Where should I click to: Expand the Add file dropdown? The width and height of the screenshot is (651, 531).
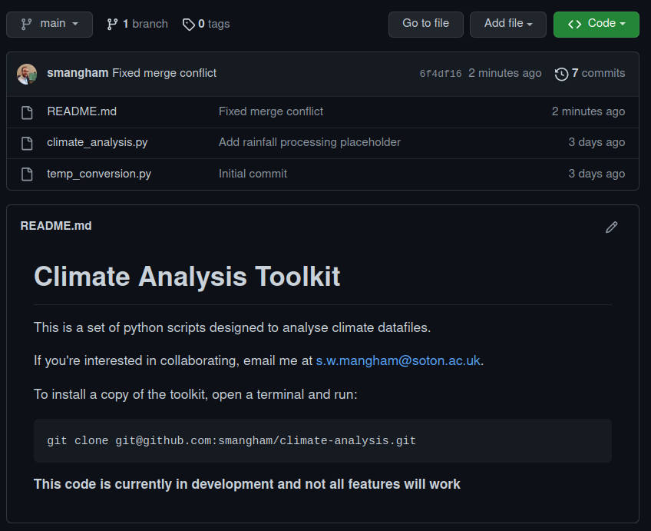point(507,24)
